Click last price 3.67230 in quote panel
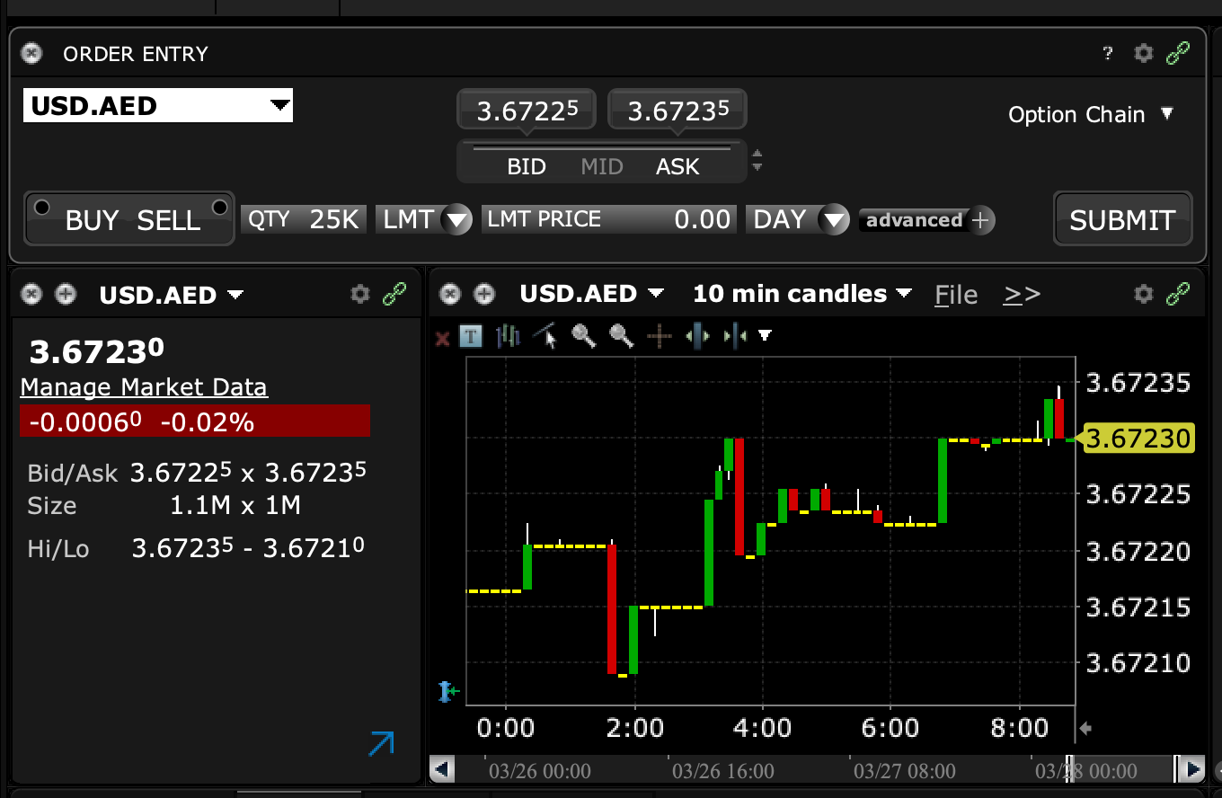The width and height of the screenshot is (1222, 798). pos(97,351)
